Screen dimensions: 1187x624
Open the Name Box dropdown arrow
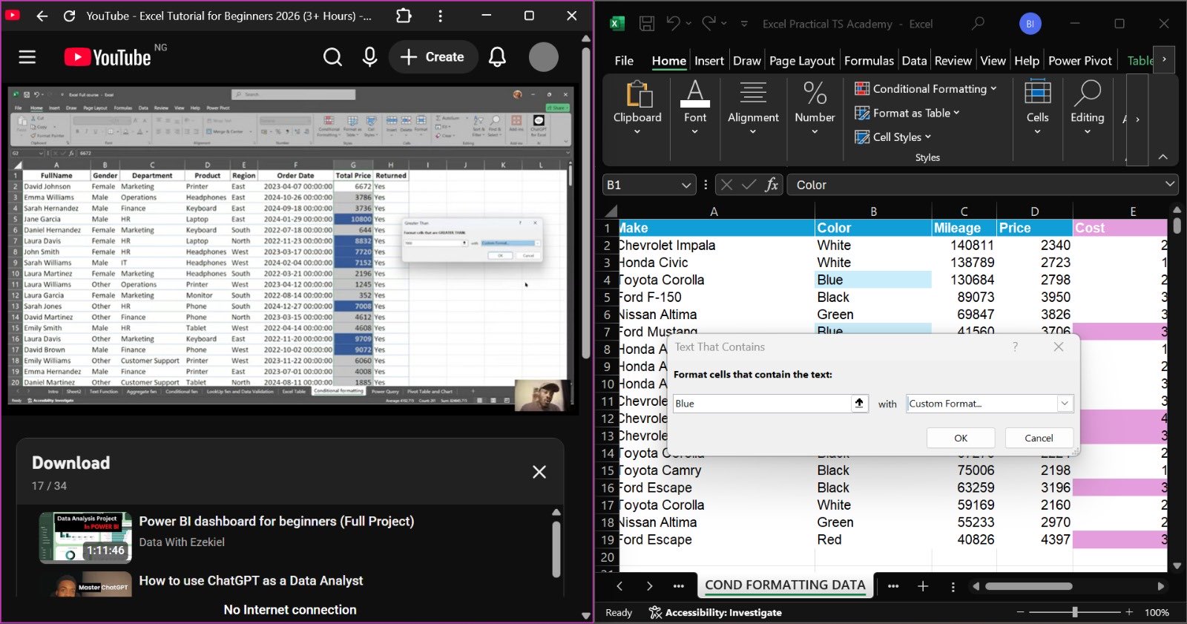tap(686, 185)
